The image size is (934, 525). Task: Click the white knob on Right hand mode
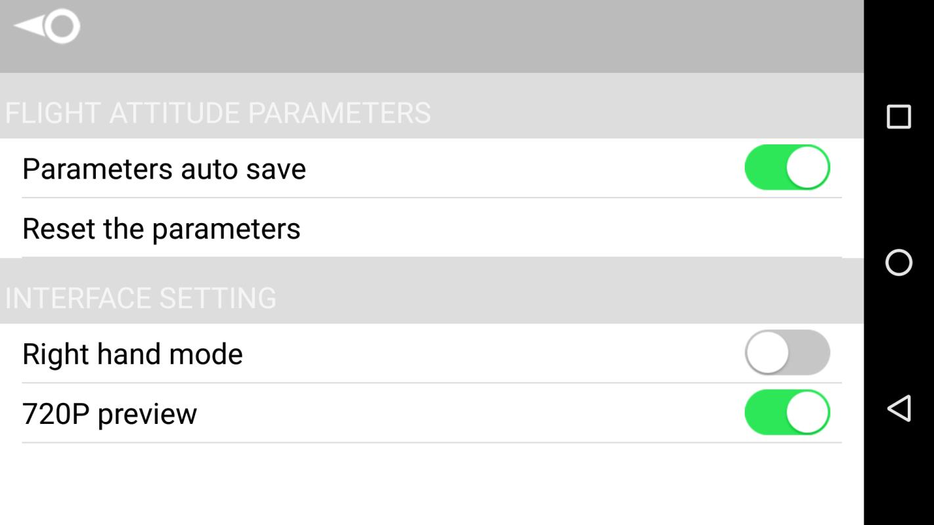[767, 353]
